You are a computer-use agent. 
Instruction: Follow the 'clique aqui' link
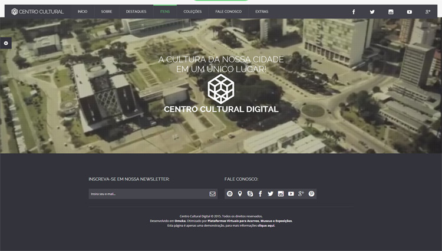tap(266, 226)
